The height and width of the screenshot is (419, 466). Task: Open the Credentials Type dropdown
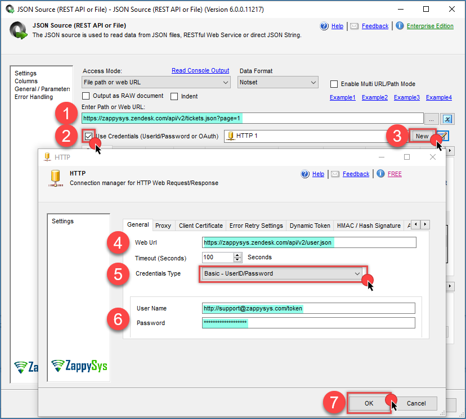coord(282,273)
